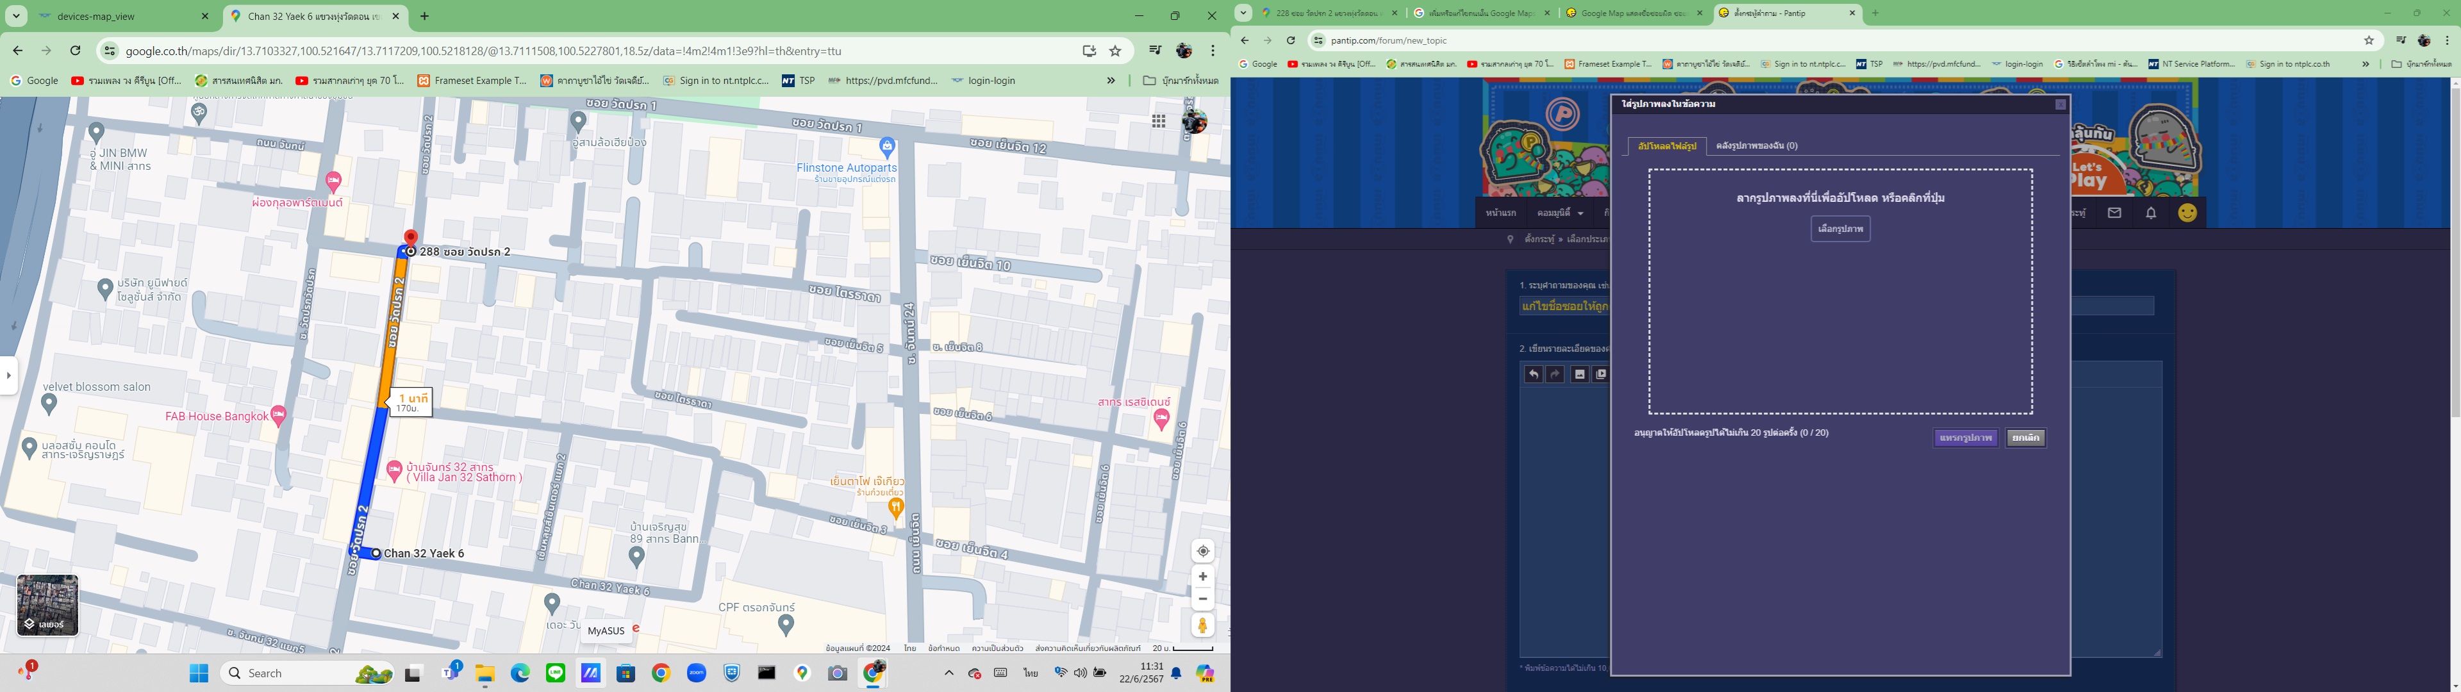The image size is (2461, 692).
Task: Switch to the 228 ซอย วัดปรก 2 tab in the right Chrome window
Action: click(x=1330, y=13)
